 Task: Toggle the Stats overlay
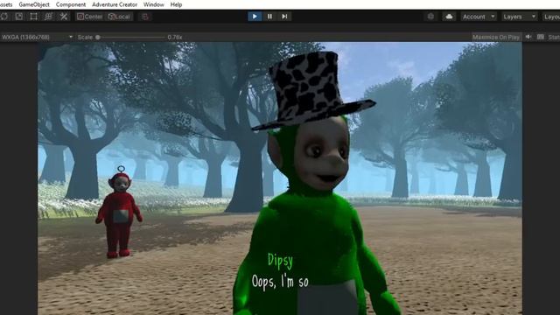click(554, 37)
